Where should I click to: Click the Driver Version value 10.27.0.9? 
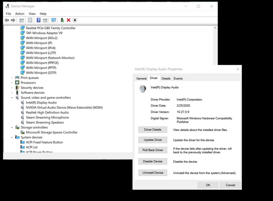[x=183, y=112]
